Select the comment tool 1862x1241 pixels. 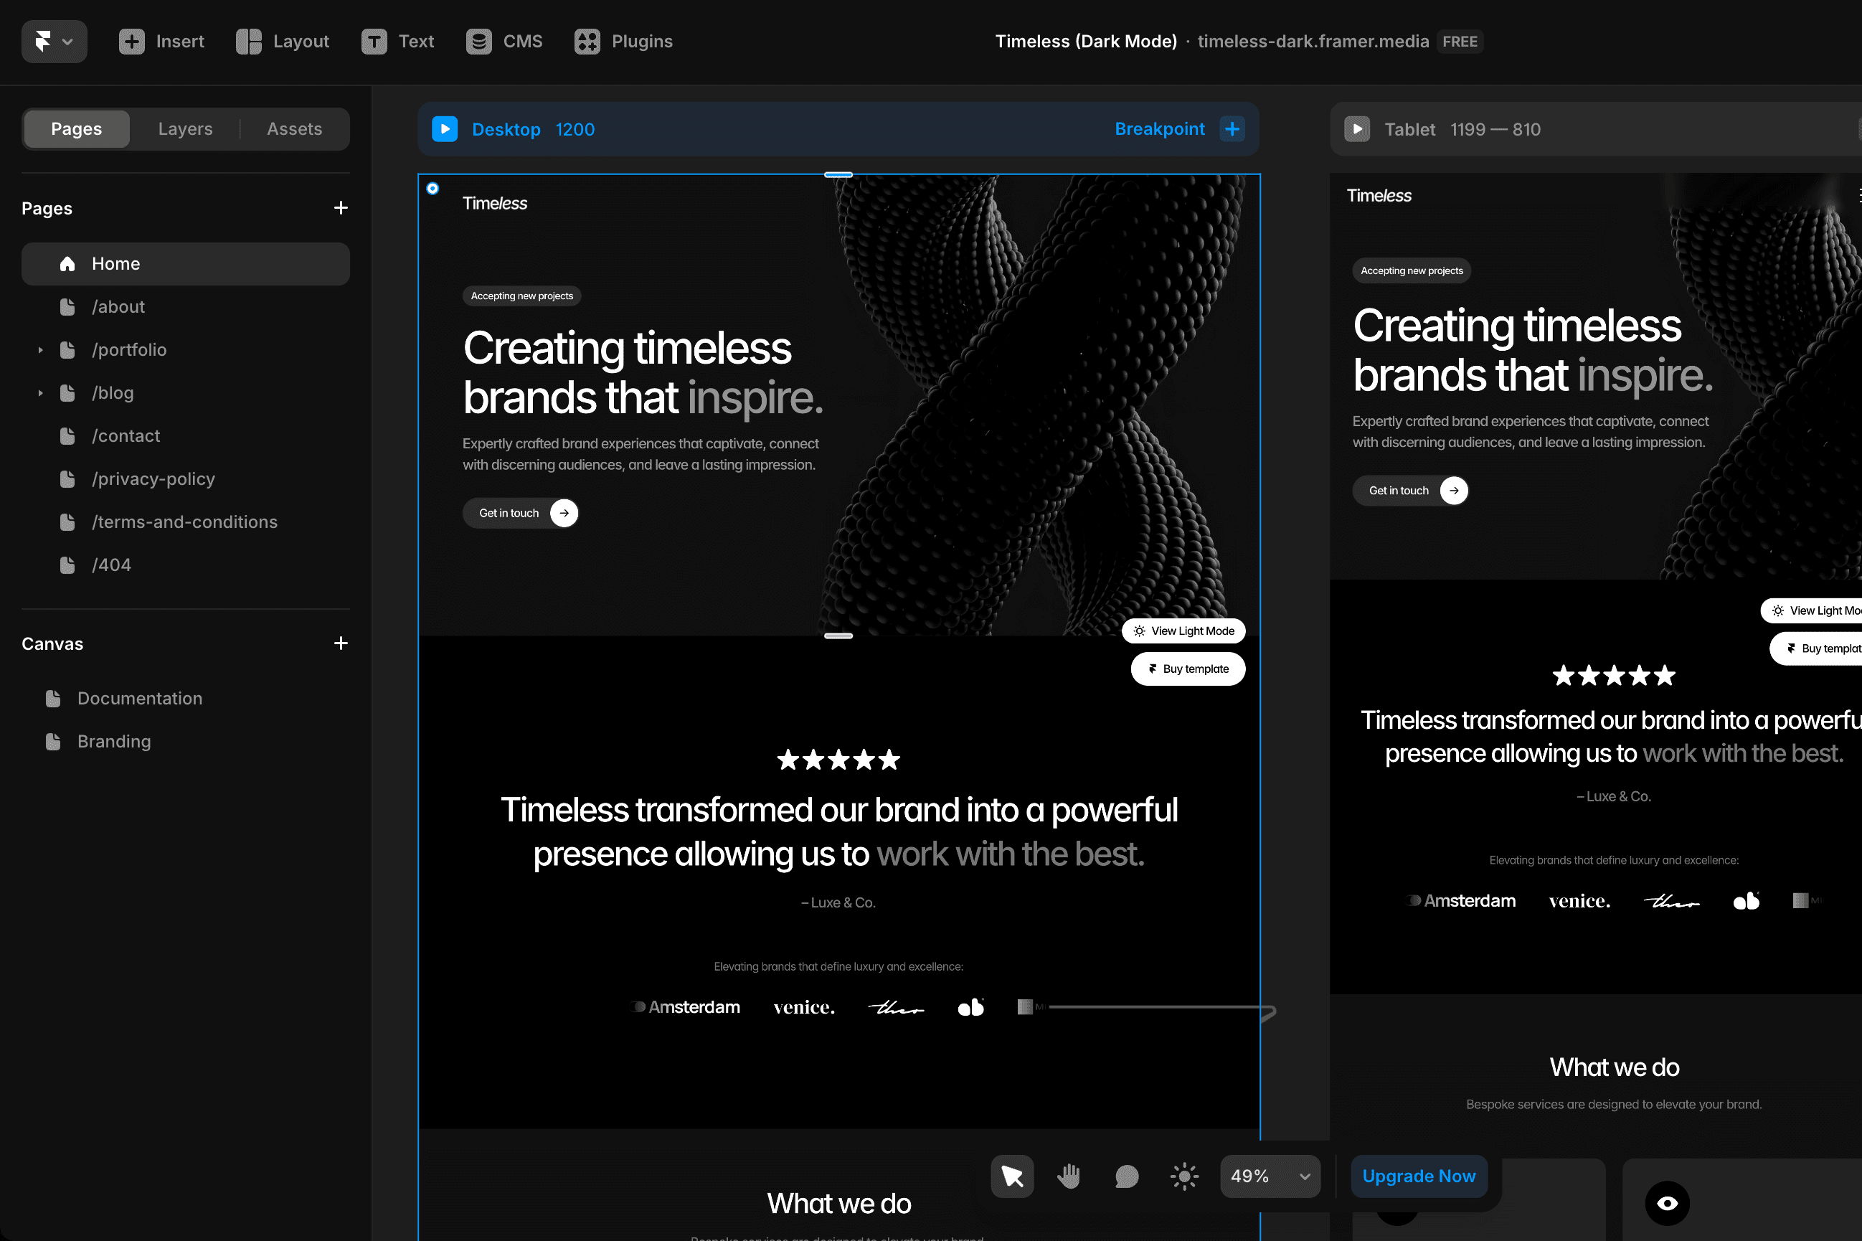(x=1126, y=1176)
